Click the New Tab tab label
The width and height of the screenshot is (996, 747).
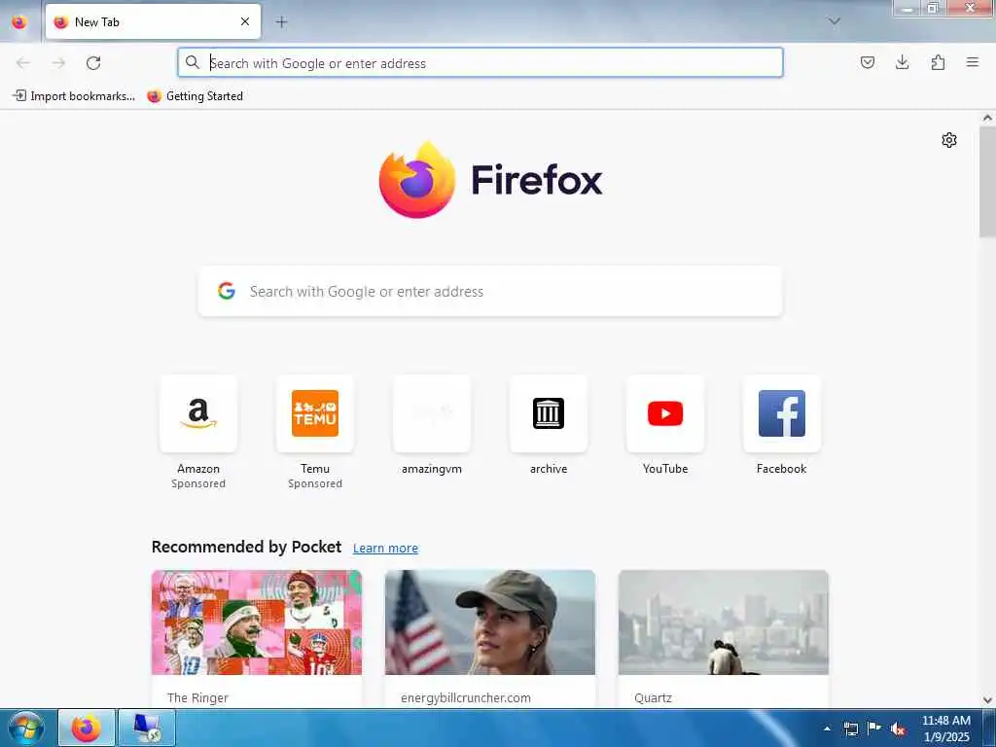96,21
